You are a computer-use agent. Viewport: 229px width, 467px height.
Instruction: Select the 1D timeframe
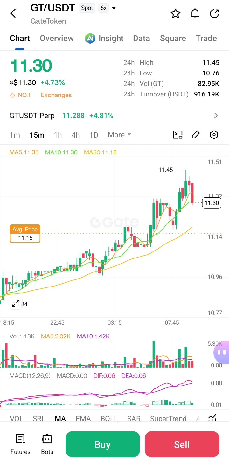[94, 135]
